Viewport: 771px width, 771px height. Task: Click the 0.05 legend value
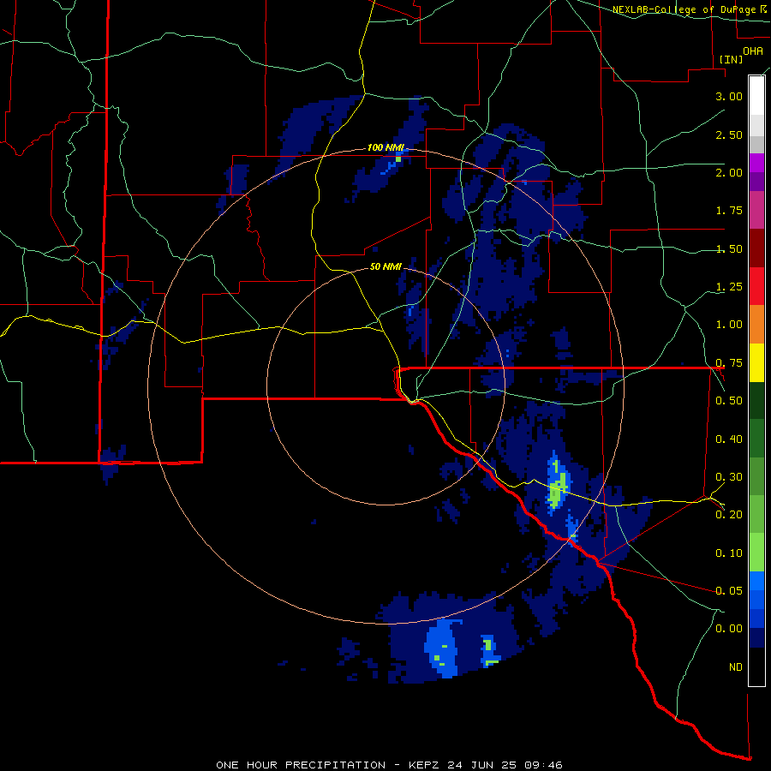[x=729, y=590]
